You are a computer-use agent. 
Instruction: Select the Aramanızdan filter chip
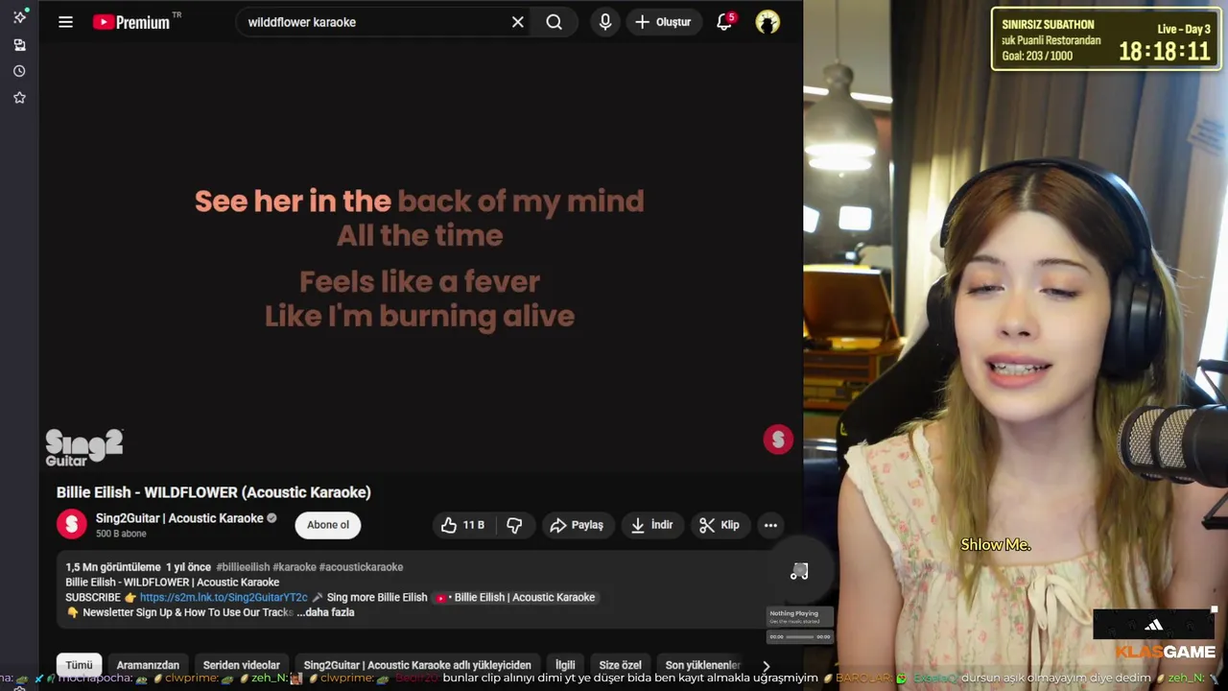[x=148, y=665]
